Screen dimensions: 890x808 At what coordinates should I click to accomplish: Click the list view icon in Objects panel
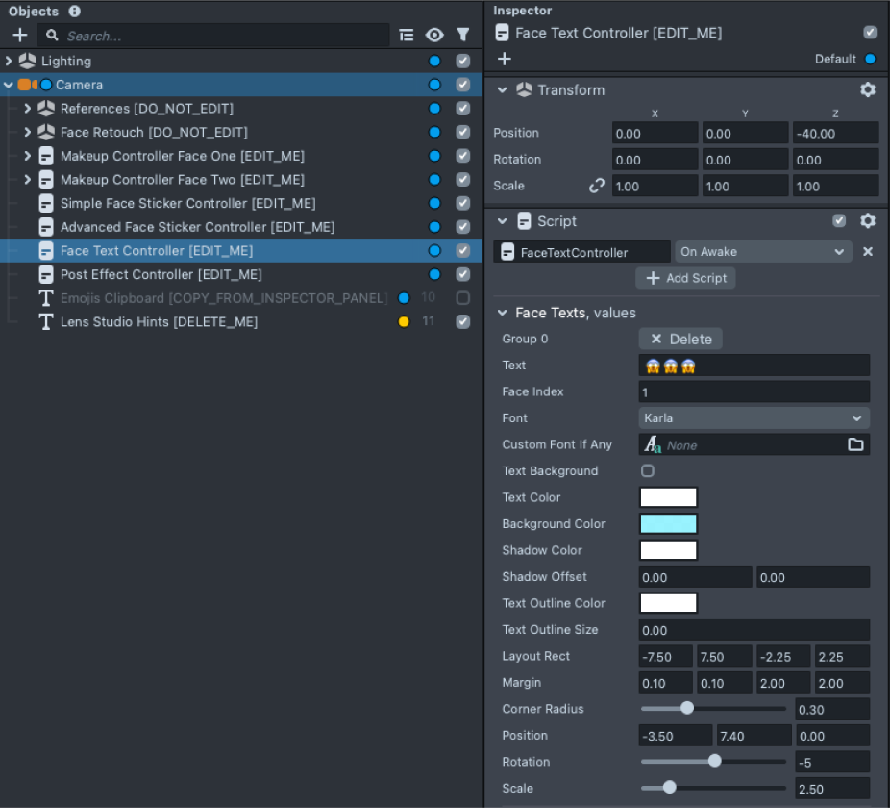click(x=406, y=35)
